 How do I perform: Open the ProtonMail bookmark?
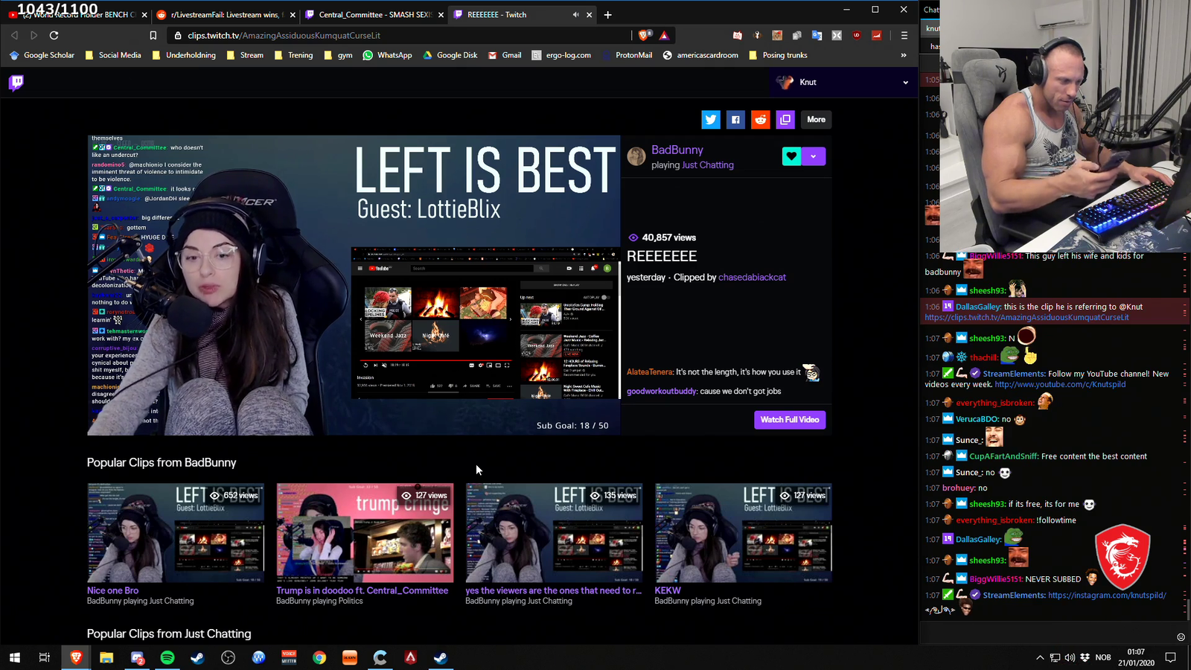click(x=628, y=55)
